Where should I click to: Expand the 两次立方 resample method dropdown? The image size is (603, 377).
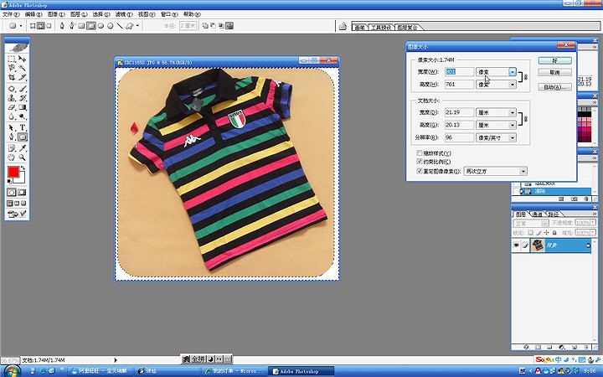tap(523, 171)
